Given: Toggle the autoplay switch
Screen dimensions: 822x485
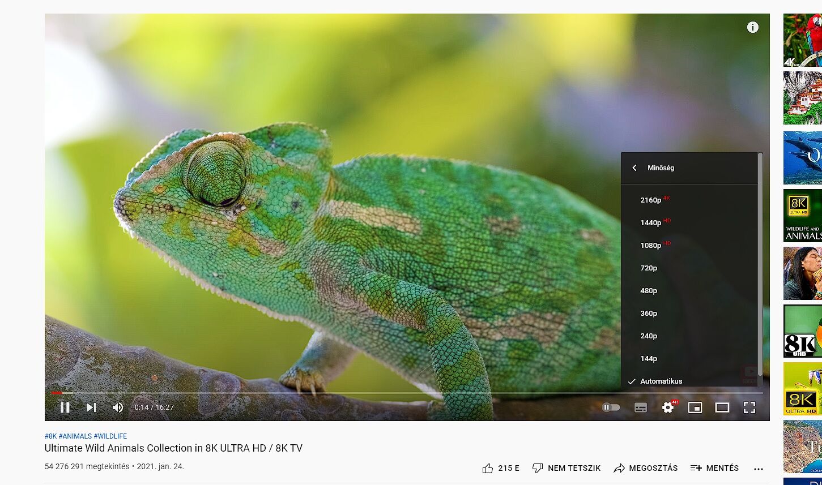Looking at the screenshot, I should [x=611, y=407].
